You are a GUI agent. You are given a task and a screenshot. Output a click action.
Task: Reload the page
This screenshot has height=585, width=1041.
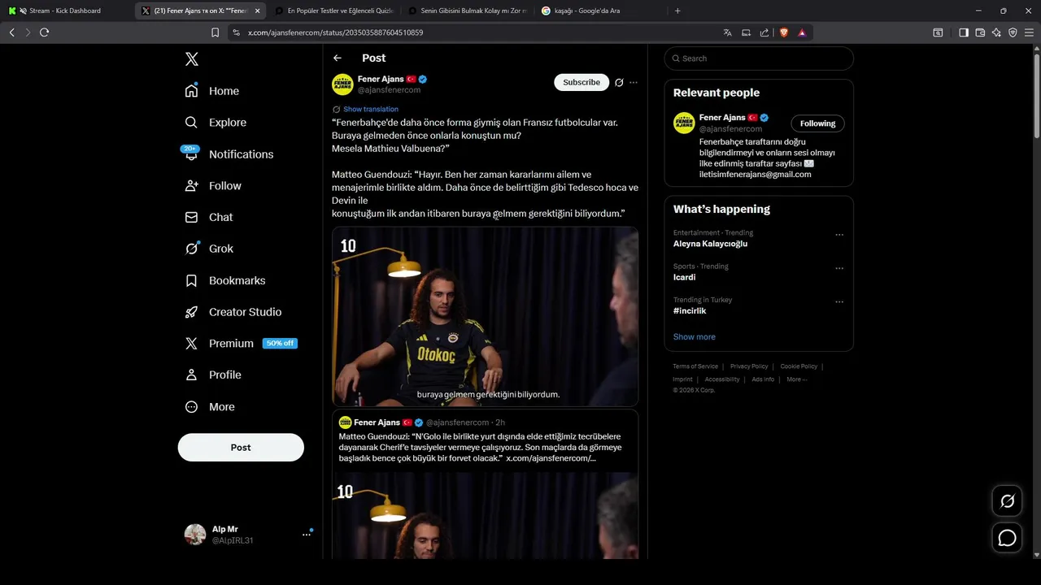coord(44,32)
